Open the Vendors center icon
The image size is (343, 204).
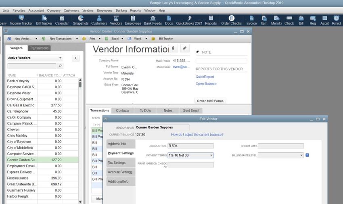pyautogui.click(x=116, y=20)
